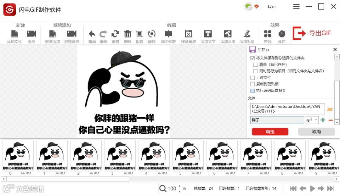Click the zoom magnifier icon
340x195 pixels.
[163, 188]
